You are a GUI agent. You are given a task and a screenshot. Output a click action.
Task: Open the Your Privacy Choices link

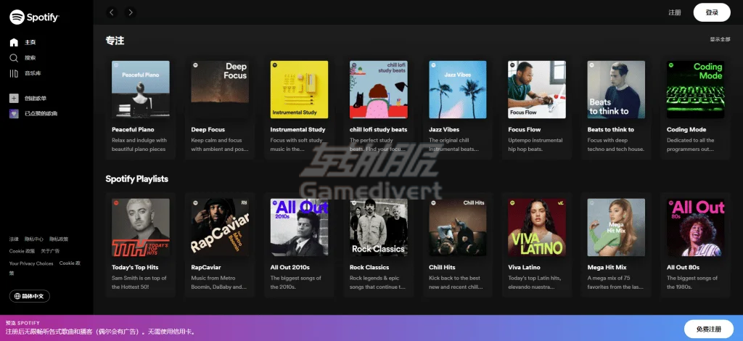tap(31, 263)
